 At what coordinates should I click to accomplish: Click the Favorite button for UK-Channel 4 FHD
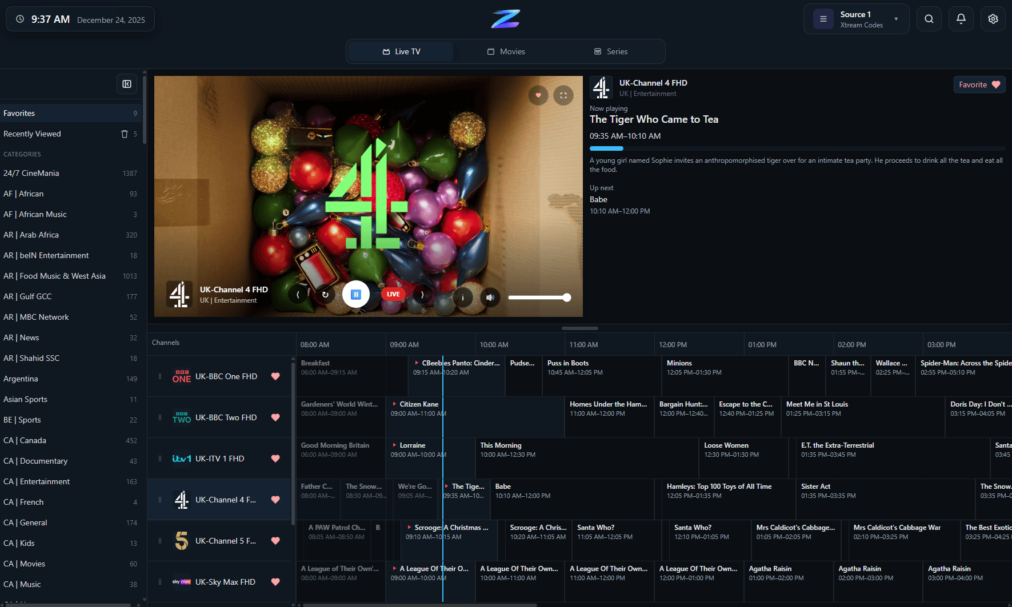click(979, 84)
